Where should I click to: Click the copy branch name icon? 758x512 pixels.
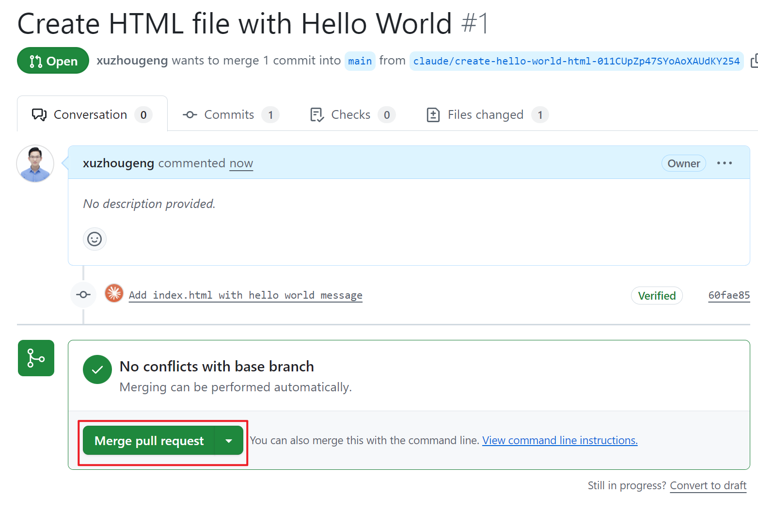point(753,61)
